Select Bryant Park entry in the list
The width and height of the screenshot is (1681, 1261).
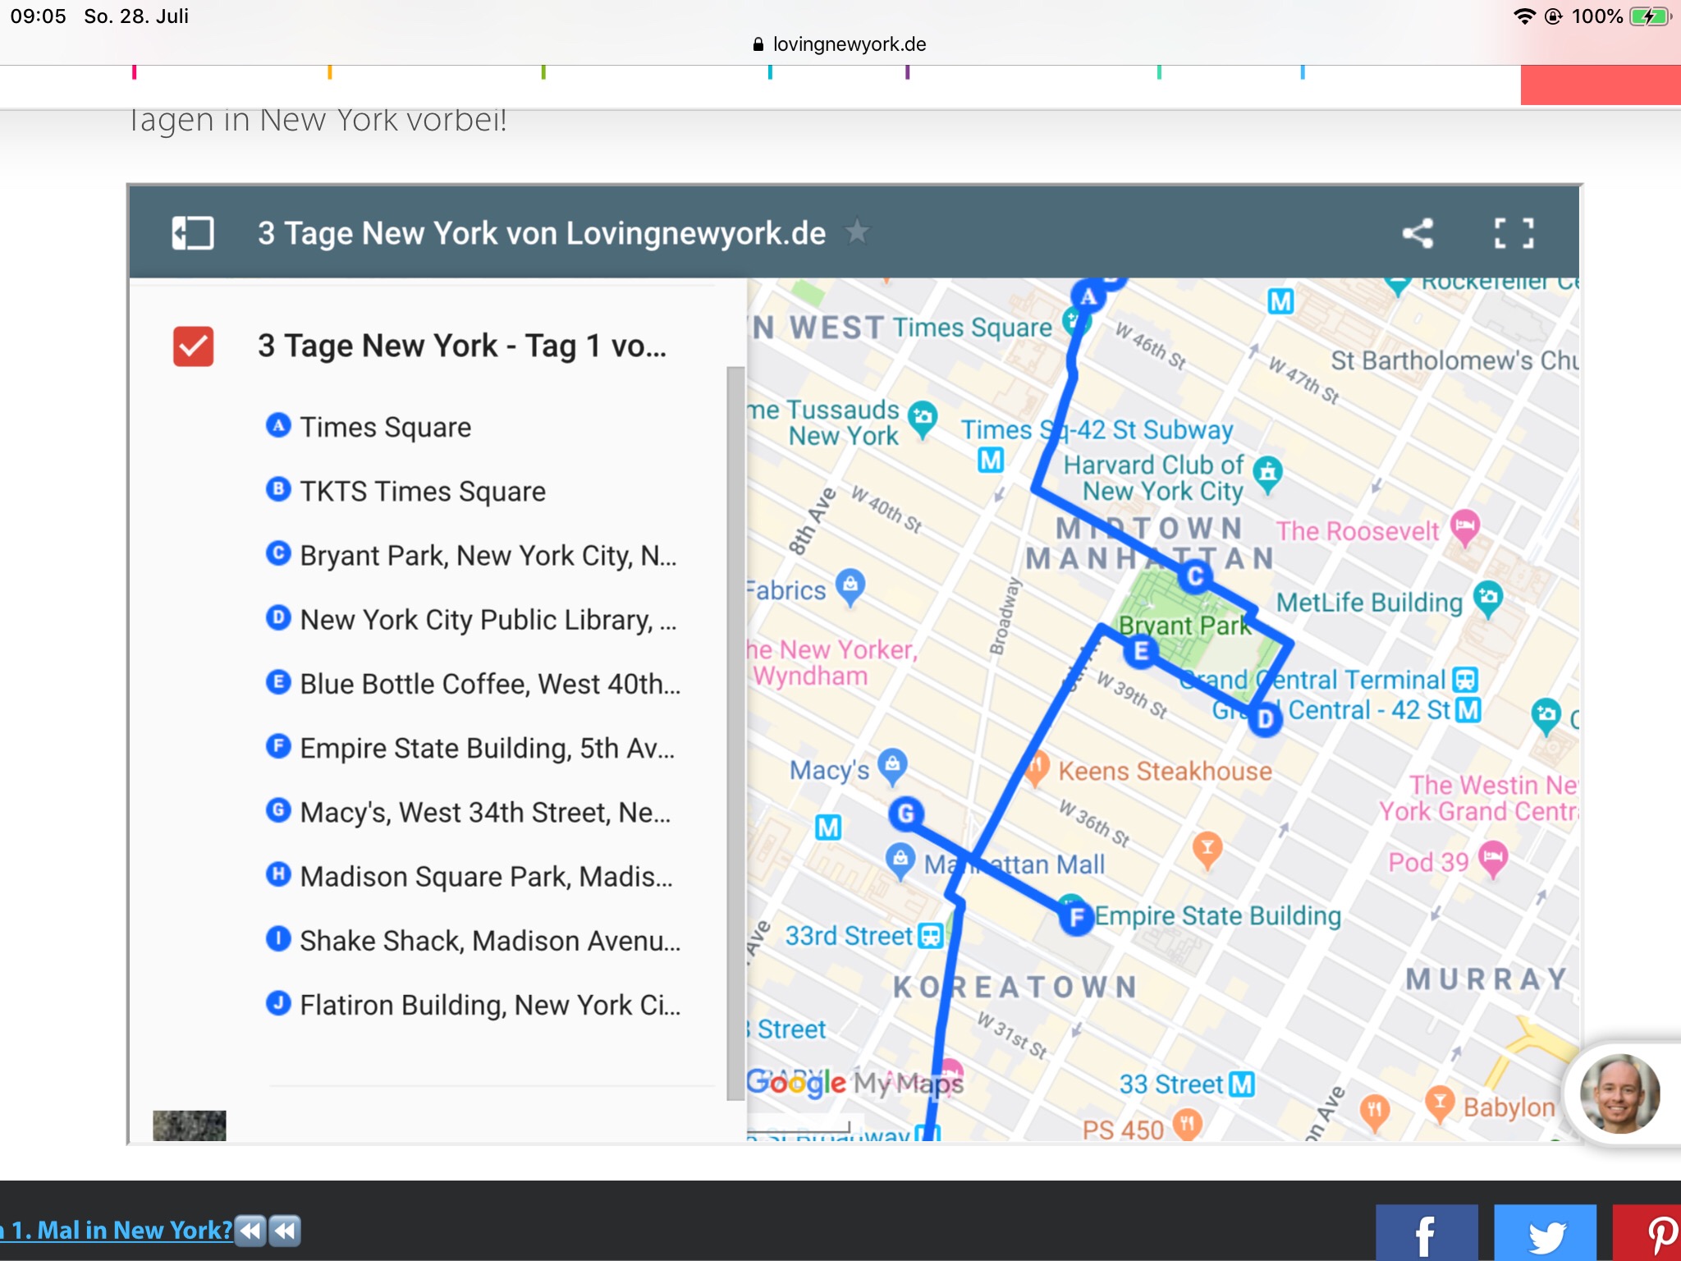(x=472, y=555)
